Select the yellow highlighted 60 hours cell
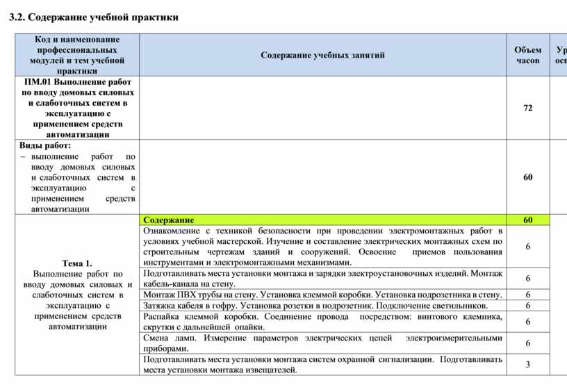The width and height of the screenshot is (567, 385). coord(527,220)
